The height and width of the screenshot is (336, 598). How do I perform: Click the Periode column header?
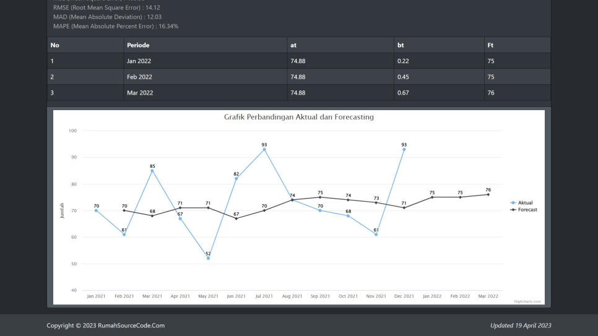[x=138, y=45]
